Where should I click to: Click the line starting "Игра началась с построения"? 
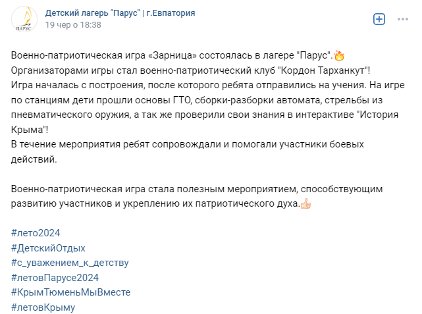[208, 85]
